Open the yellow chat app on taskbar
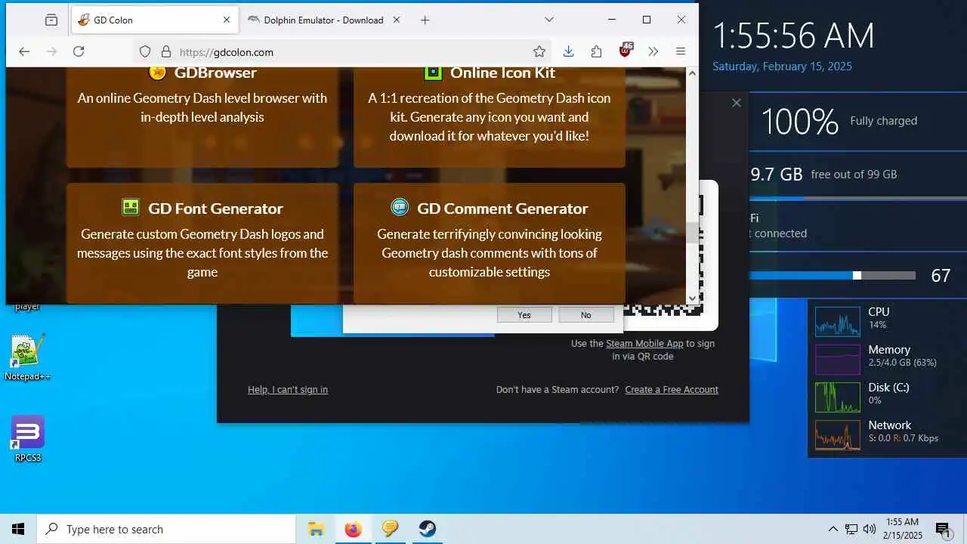Viewport: 967px width, 544px height. [390, 529]
